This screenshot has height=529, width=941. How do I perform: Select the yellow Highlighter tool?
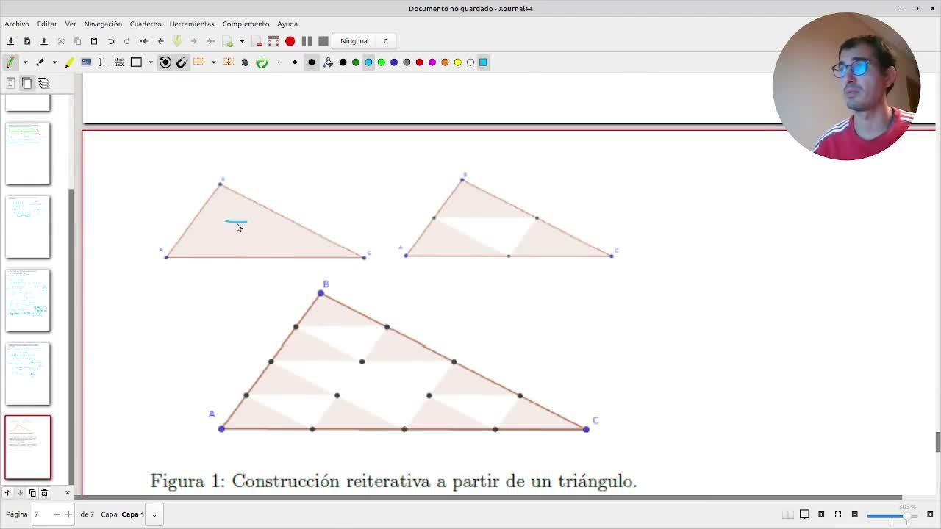(x=69, y=62)
